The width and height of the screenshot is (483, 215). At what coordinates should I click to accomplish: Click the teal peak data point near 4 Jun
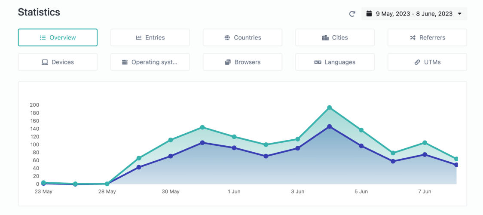[x=329, y=107]
